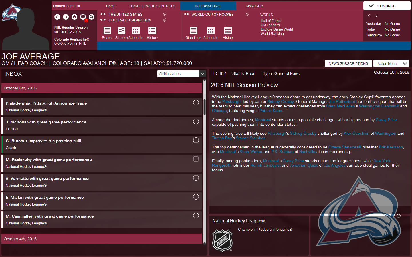Screen dimensions: 412x257
Task: Click previous day arrow under Continue
Action: point(369,16)
